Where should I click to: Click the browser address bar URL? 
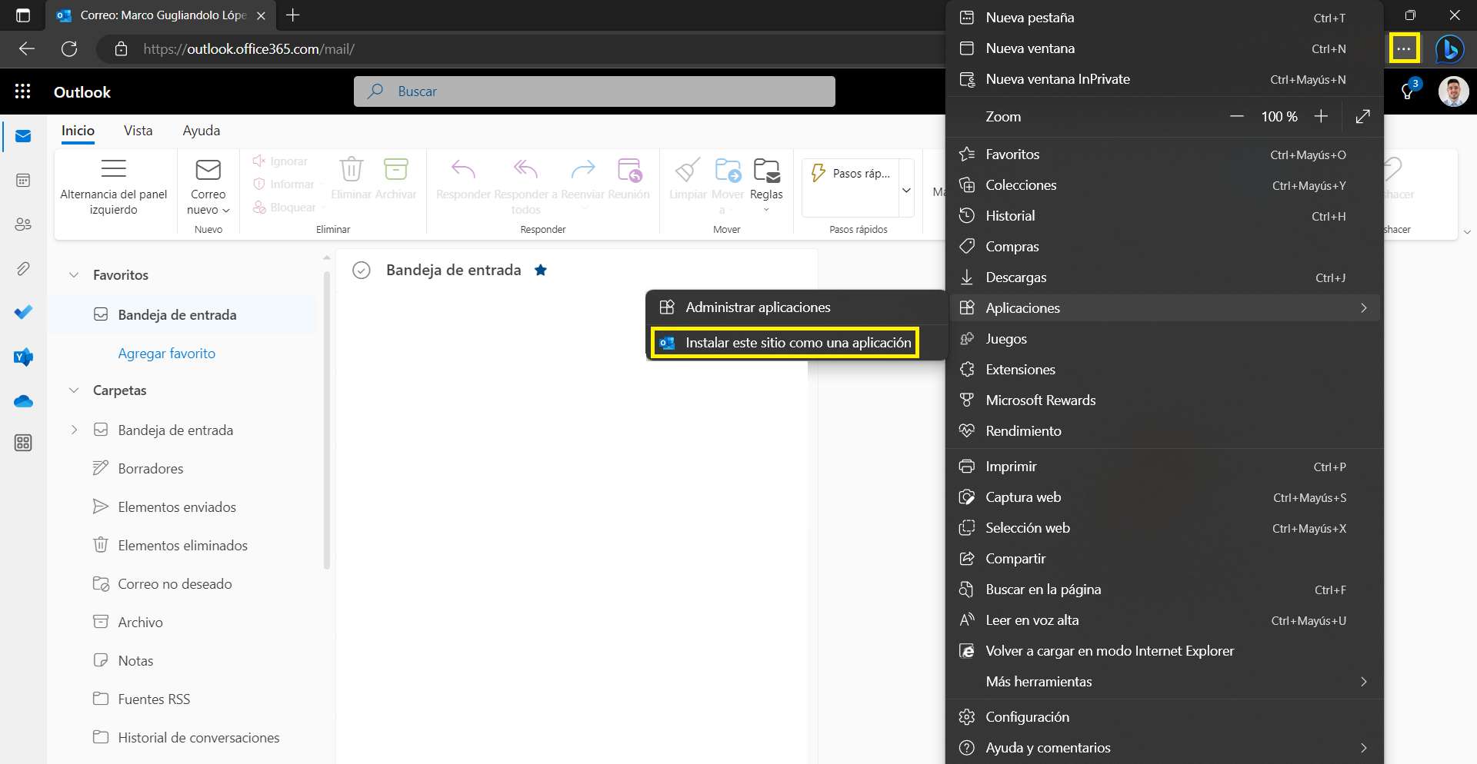click(248, 48)
